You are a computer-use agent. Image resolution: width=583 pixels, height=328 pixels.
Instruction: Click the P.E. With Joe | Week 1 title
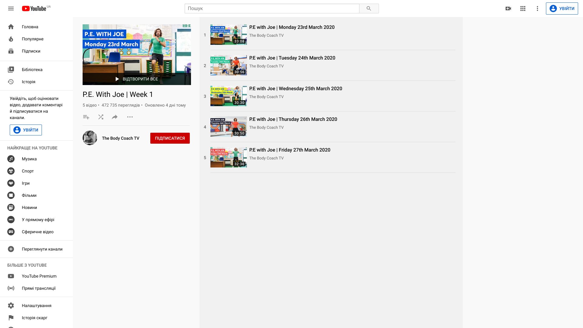(x=118, y=94)
